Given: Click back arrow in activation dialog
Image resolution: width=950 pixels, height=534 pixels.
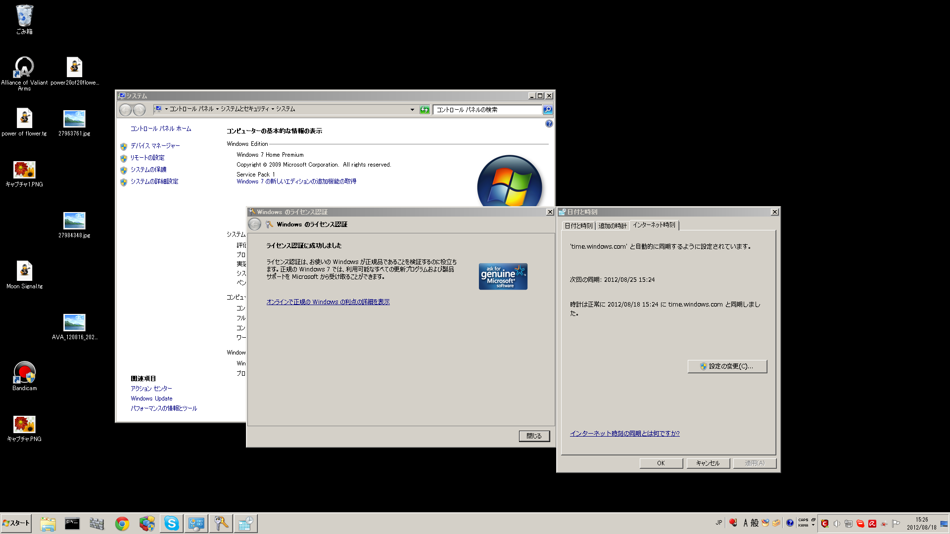Looking at the screenshot, I should tap(255, 224).
